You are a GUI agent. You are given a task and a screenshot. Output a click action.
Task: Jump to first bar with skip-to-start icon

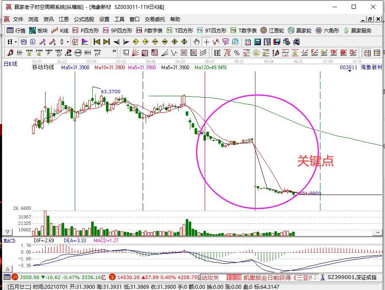97,42
